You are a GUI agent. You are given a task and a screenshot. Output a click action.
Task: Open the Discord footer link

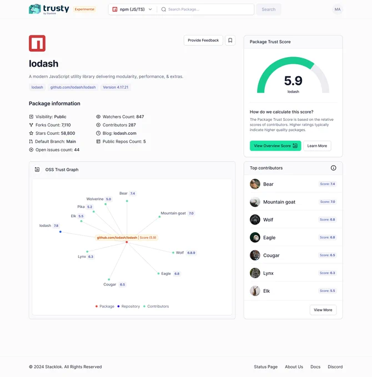tap(335, 366)
